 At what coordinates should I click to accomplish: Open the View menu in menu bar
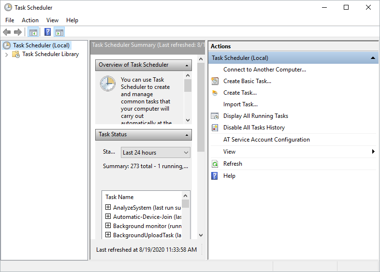52,20
